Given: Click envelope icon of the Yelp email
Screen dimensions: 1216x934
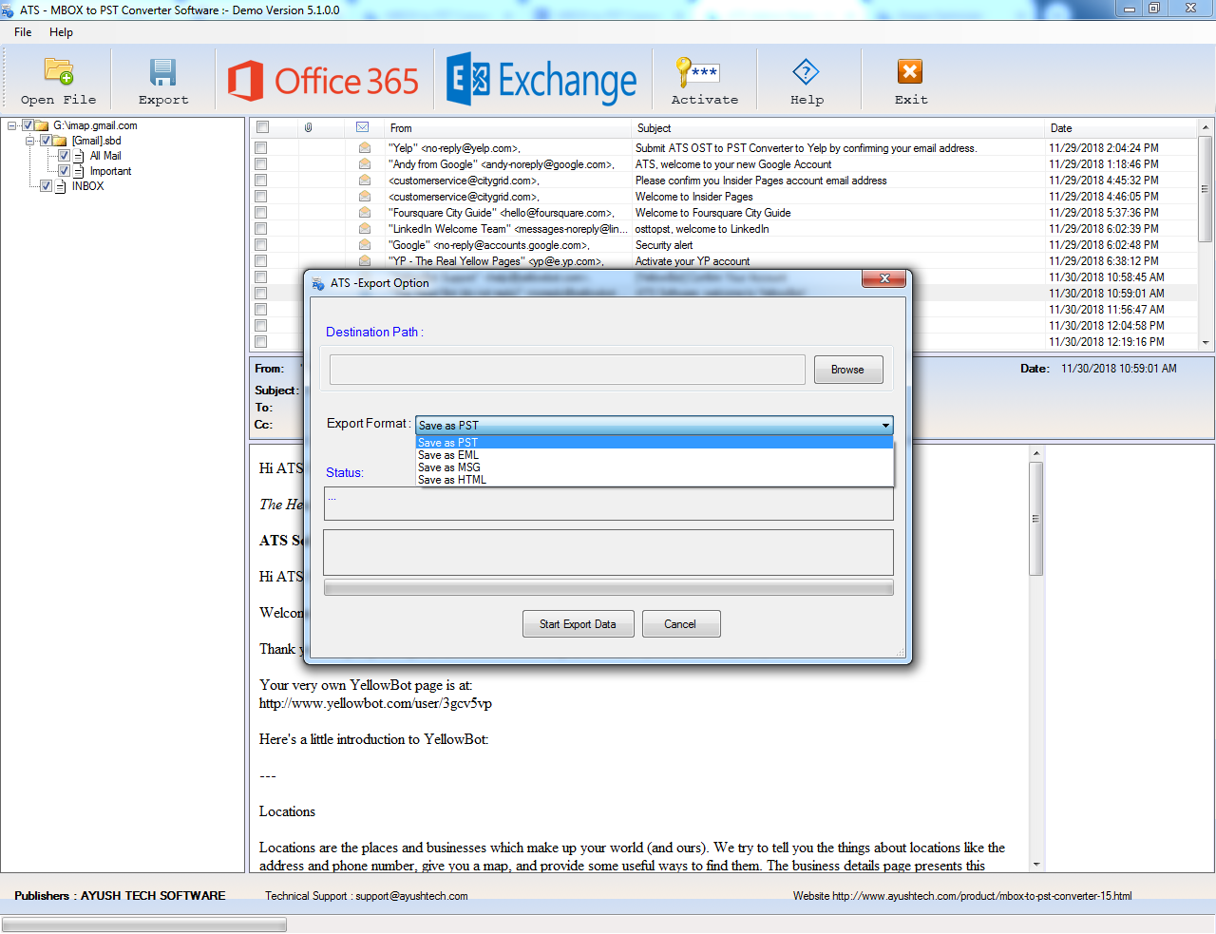Looking at the screenshot, I should (365, 148).
